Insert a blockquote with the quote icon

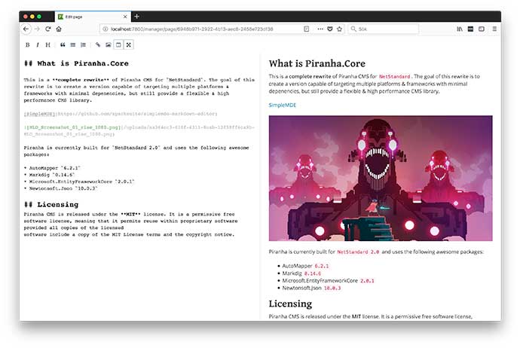pos(63,45)
